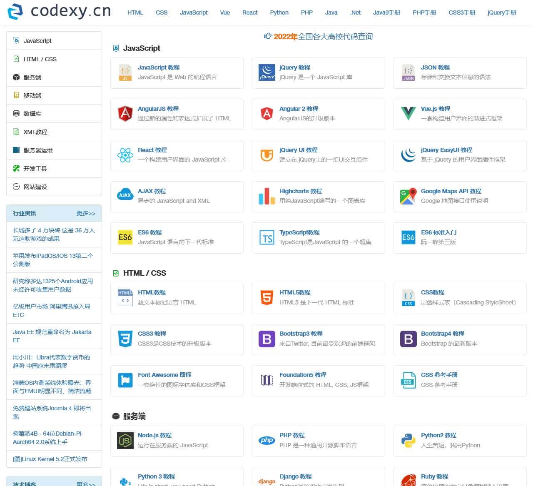The width and height of the screenshot is (533, 486).
Task: Select the JSON 教程 file icon
Action: click(x=408, y=72)
